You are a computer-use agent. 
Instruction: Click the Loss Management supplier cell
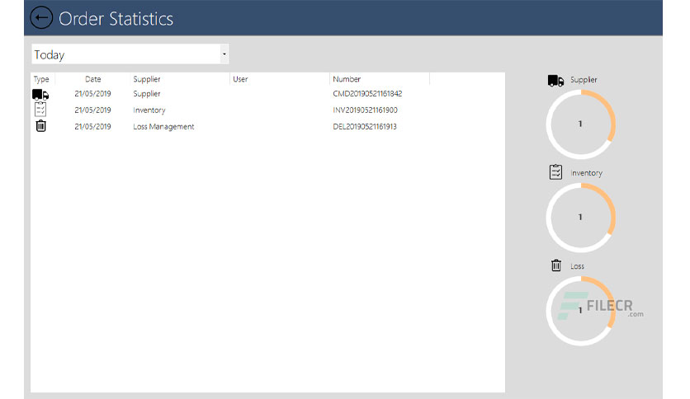(163, 127)
